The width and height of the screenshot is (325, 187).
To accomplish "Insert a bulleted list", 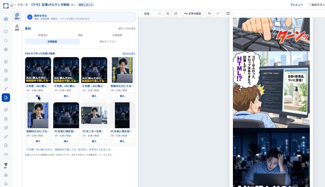I will [168, 13].
